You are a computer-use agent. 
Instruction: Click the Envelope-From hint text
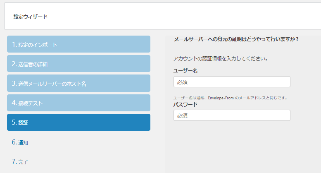click(x=230, y=98)
